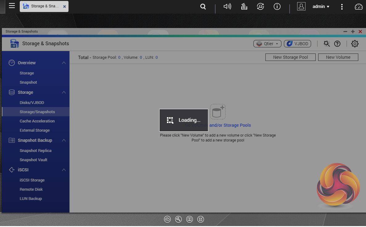Click the VJBOD button
This screenshot has height=227, width=366.
(x=297, y=44)
